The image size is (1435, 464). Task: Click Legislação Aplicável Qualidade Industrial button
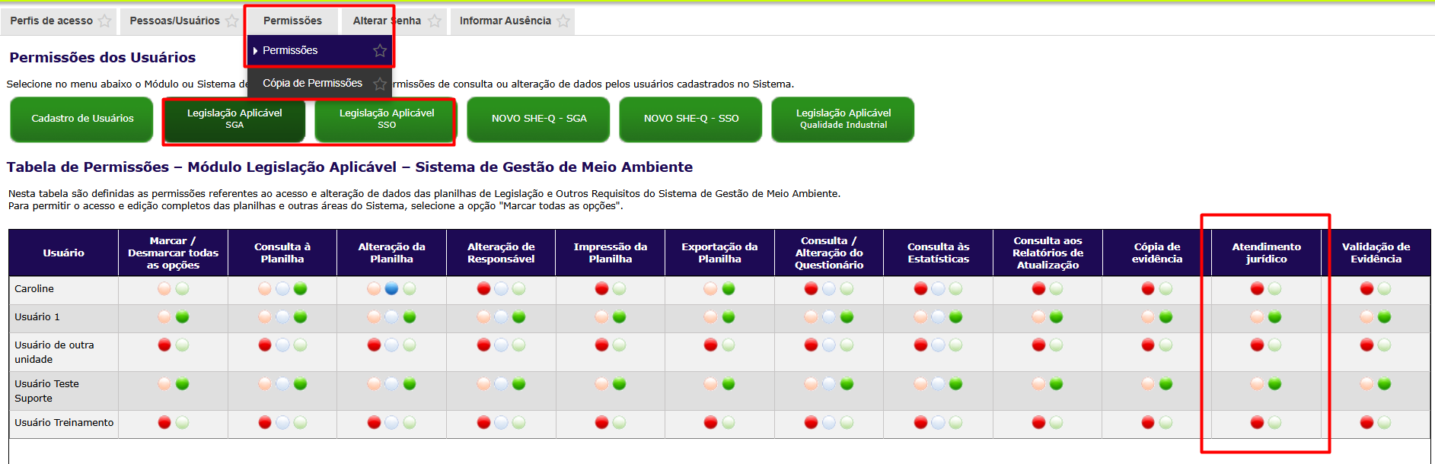coord(843,119)
